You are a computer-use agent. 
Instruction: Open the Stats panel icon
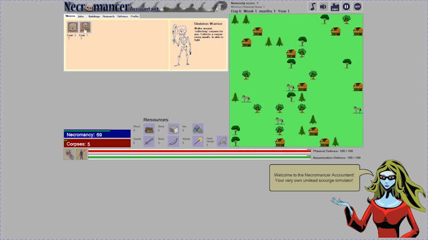coord(335,7)
